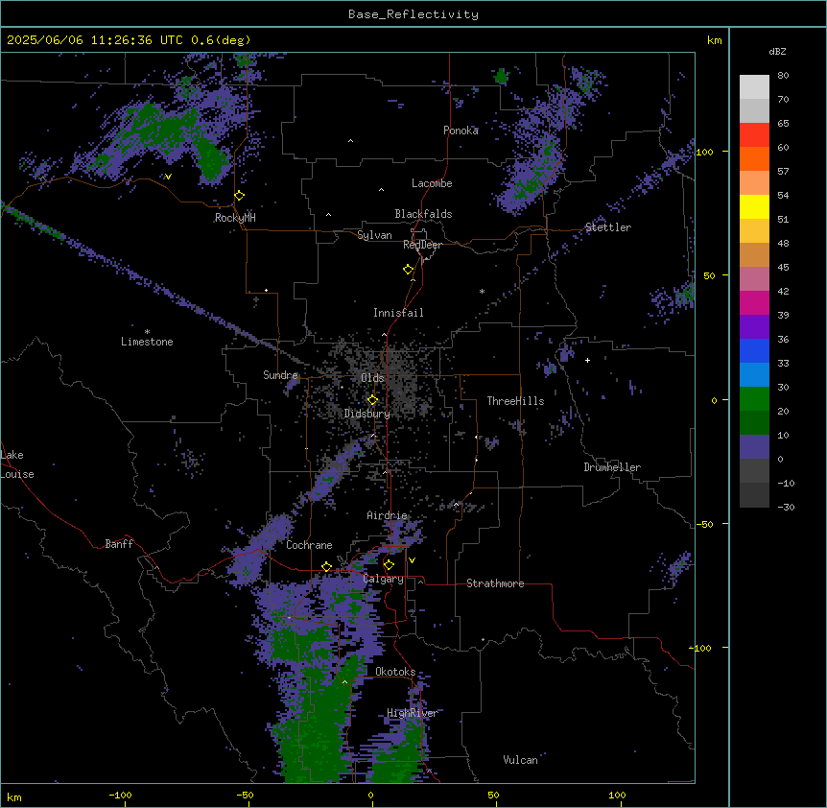Click the Okotoks town label
The image size is (827, 808).
click(x=395, y=672)
